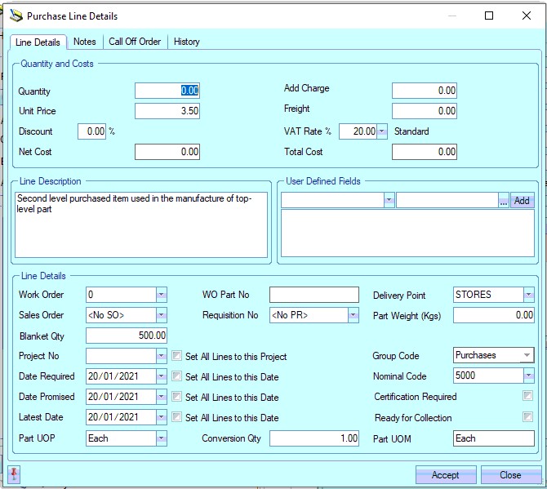
Task: Click into the Unit Price field
Action: (167, 111)
